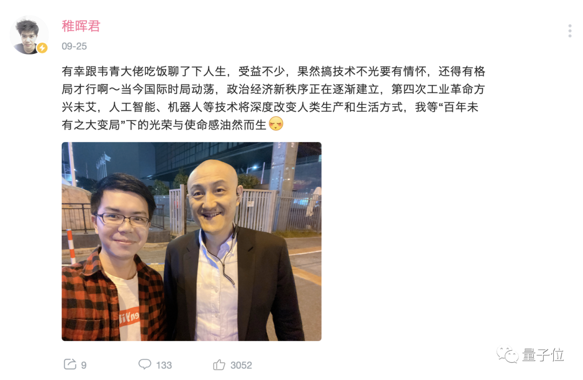
Task: Click the lightning verified badge on avatar
Action: point(43,47)
